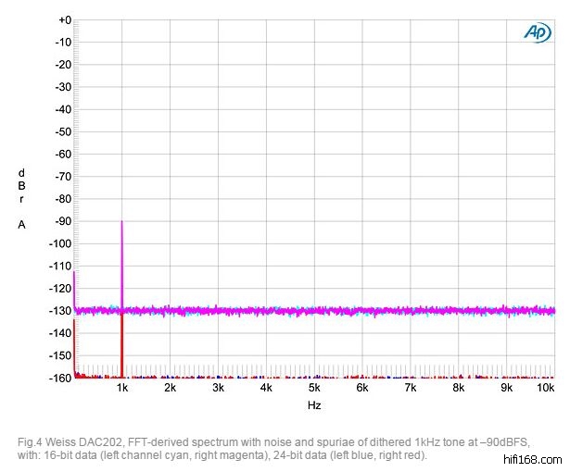The image size is (570, 472).
Task: Click the '1k' x-axis tick label
Action: (121, 390)
